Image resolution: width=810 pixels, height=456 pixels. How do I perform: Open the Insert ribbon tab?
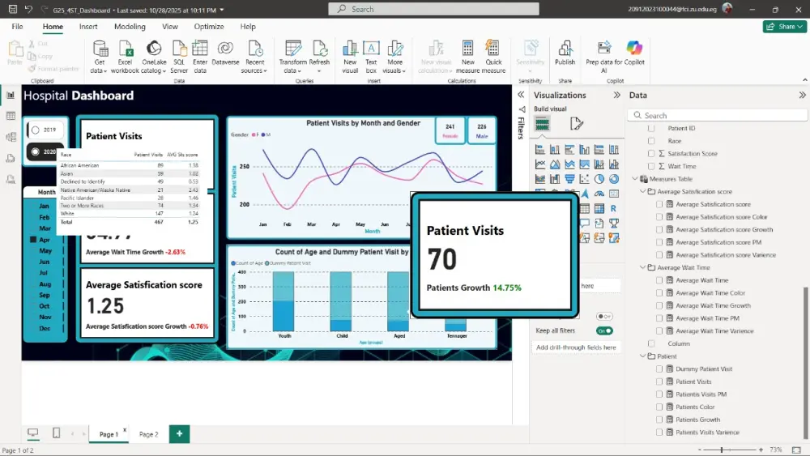tap(87, 27)
